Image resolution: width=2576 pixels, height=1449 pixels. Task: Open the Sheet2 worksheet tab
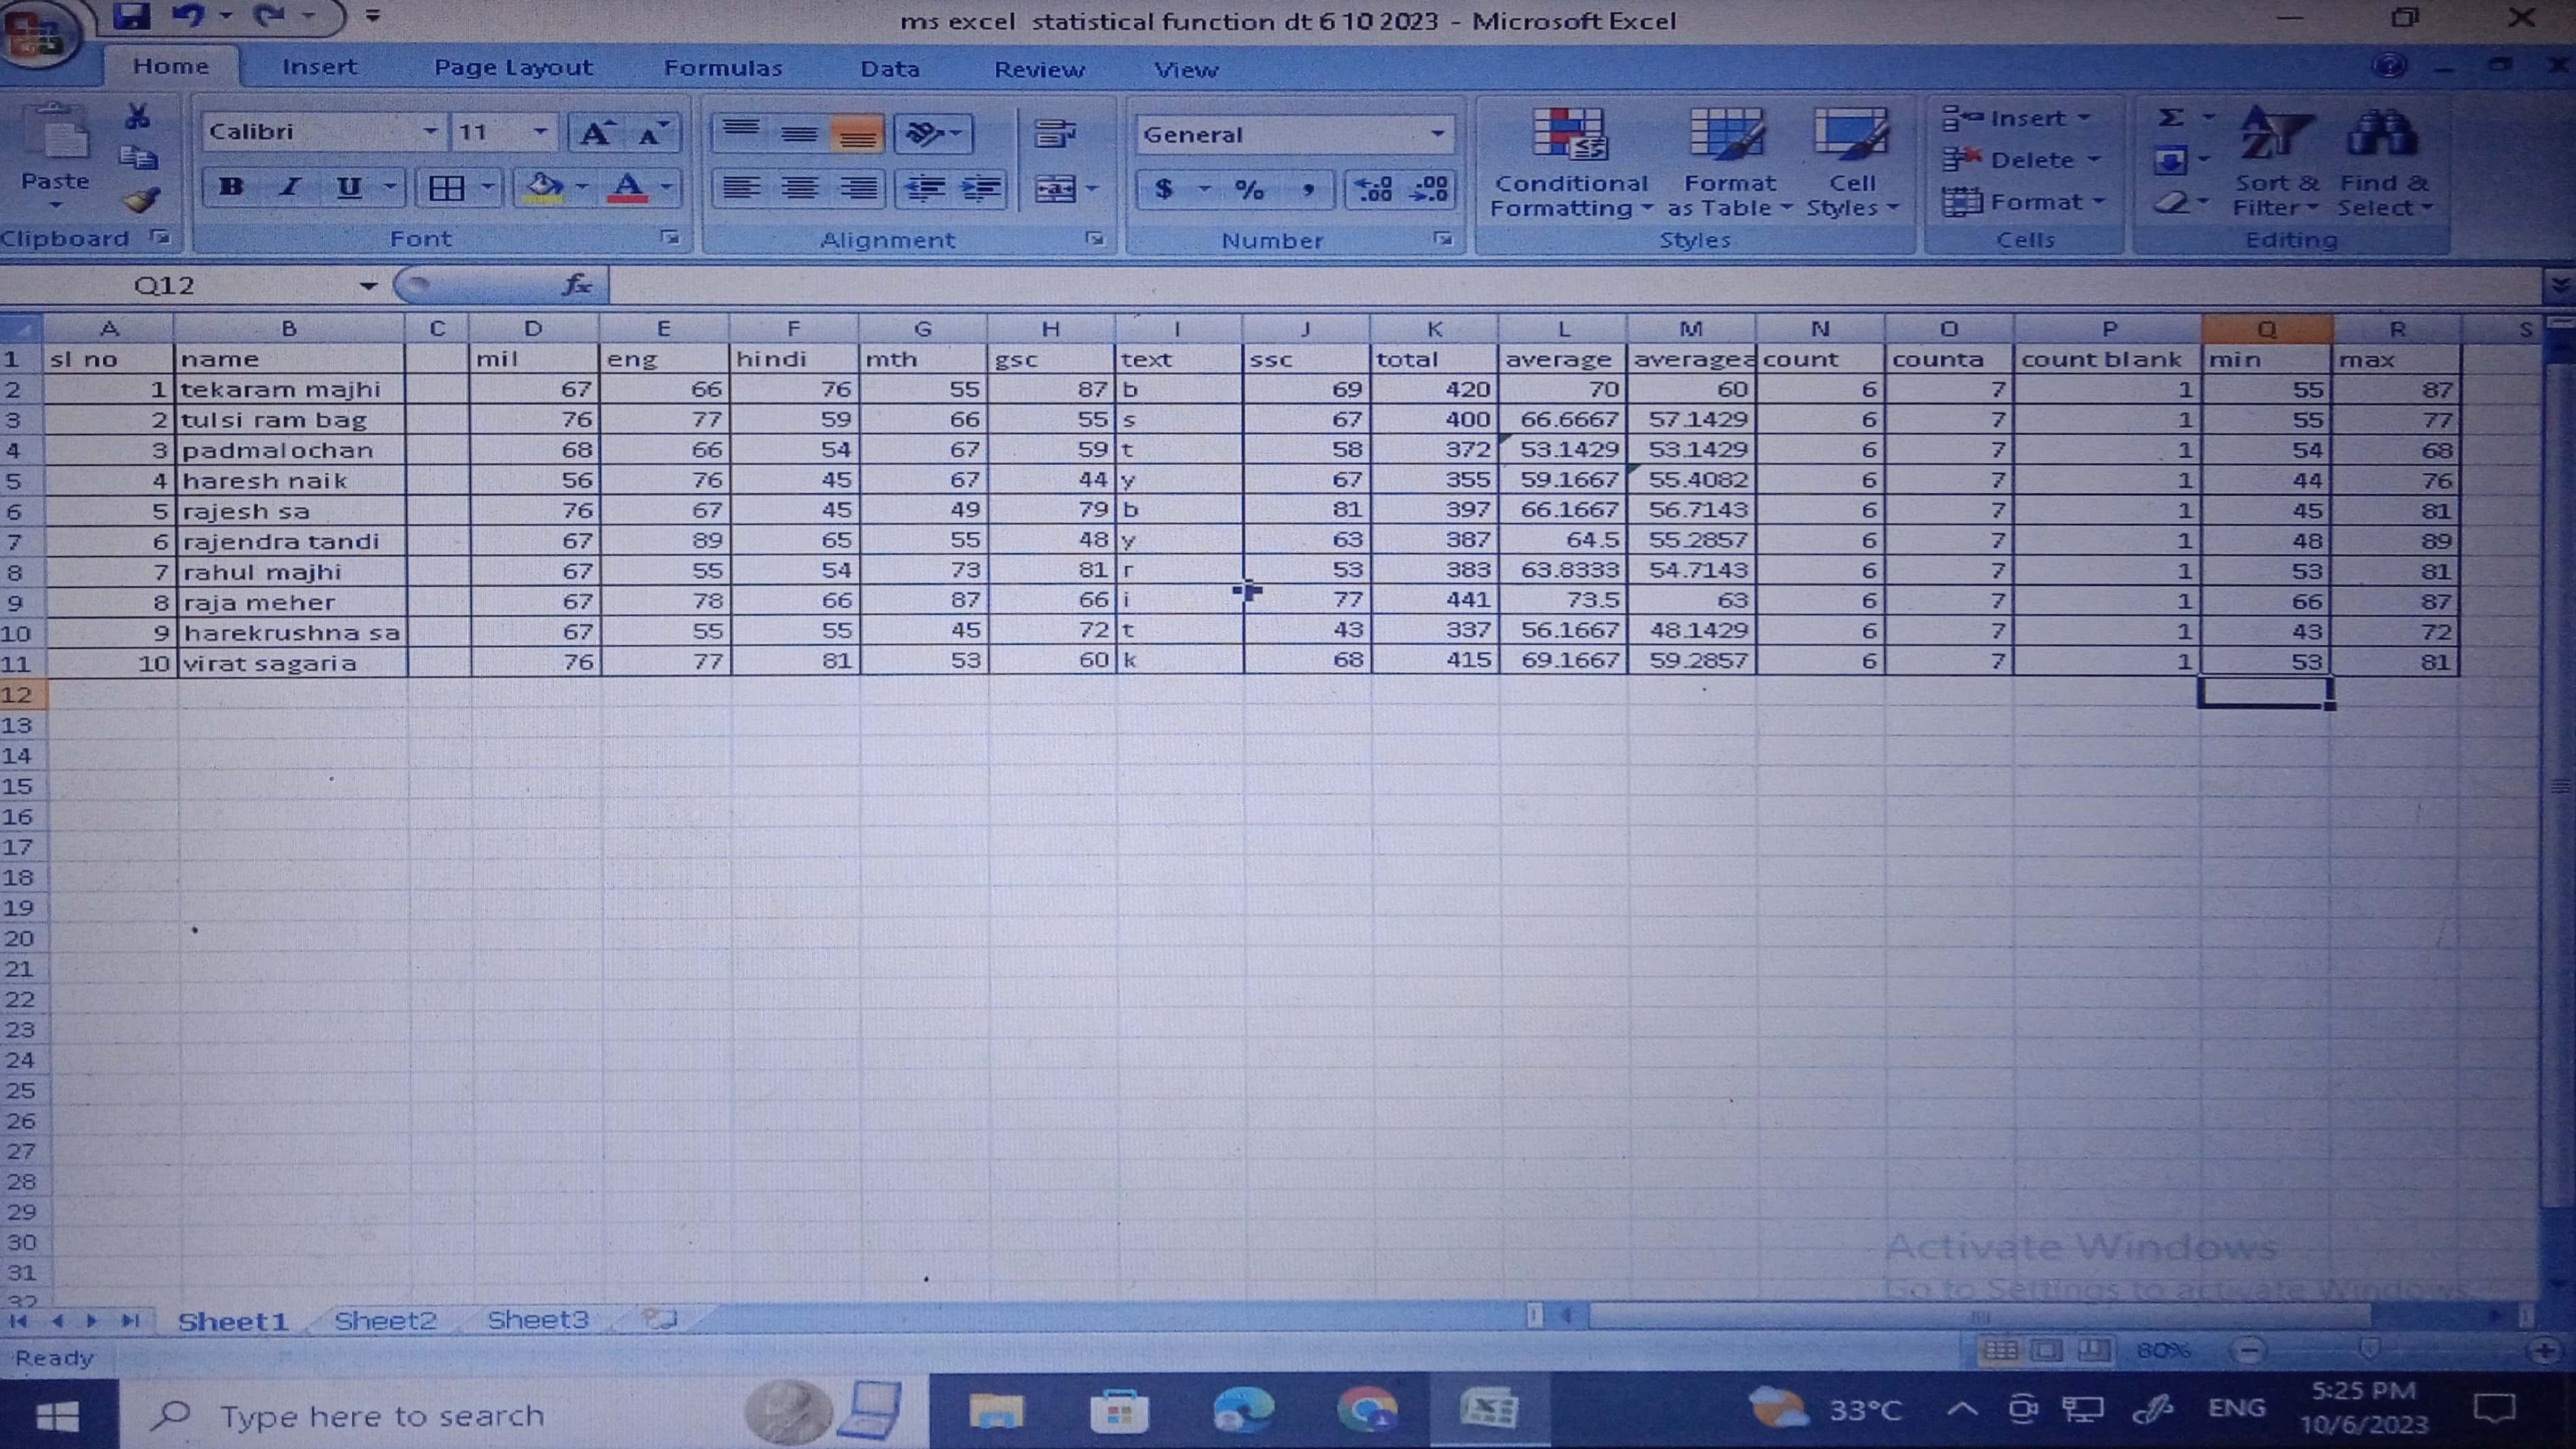385,1320
